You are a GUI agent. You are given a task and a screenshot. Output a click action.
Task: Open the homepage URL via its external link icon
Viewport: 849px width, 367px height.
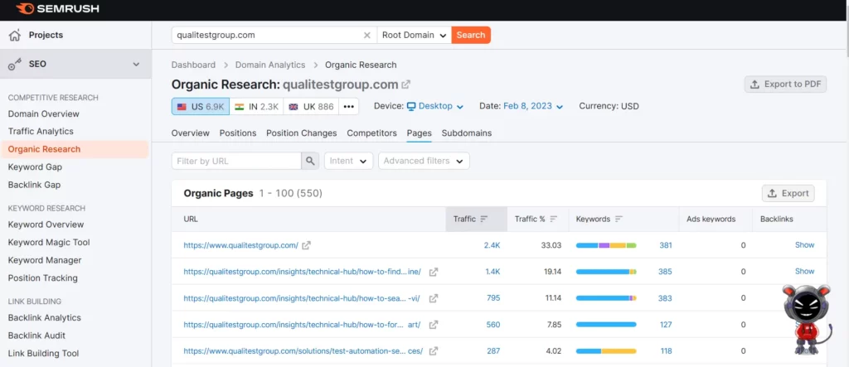(307, 245)
